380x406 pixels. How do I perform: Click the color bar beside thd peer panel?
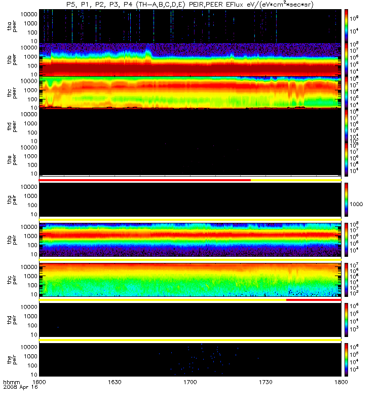(x=346, y=126)
